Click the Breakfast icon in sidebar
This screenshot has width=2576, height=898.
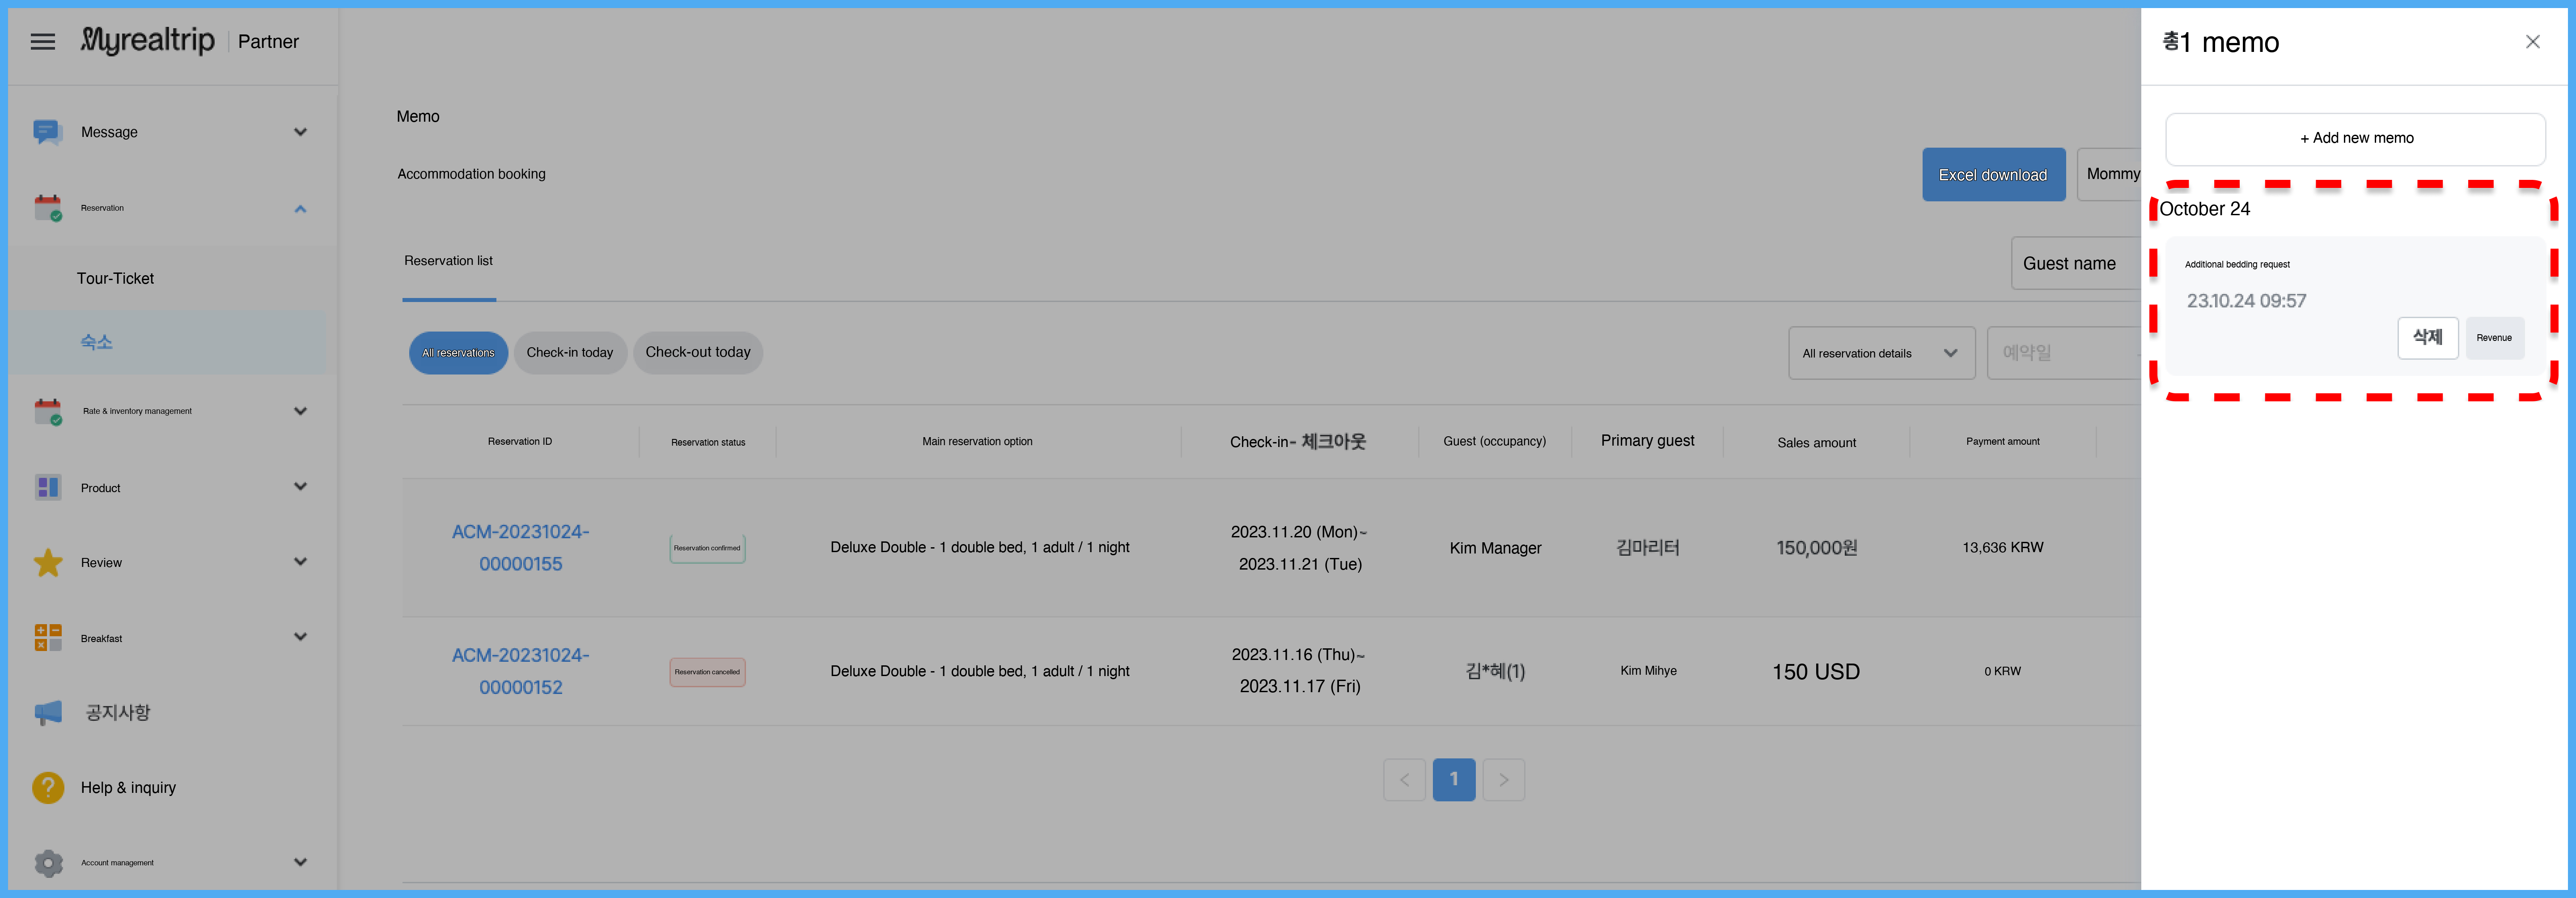47,637
